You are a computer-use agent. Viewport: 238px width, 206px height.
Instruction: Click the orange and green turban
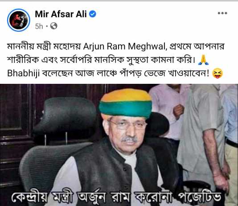pos(125,103)
